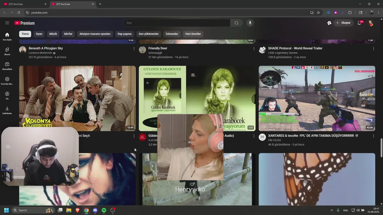Show hidden system tray icons chevron
The image size is (383, 215).
point(332,210)
